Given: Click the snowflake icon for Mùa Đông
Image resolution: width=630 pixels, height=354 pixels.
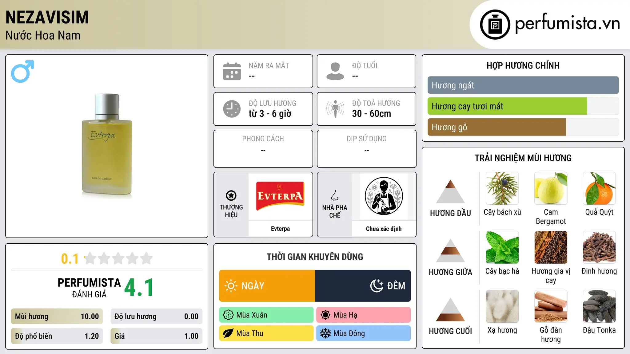Looking at the screenshot, I should click(x=325, y=333).
